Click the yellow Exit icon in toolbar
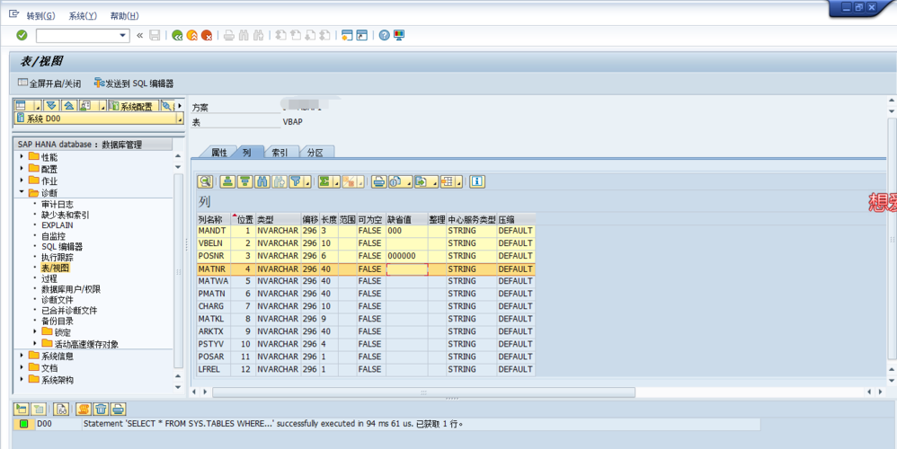 coord(192,35)
